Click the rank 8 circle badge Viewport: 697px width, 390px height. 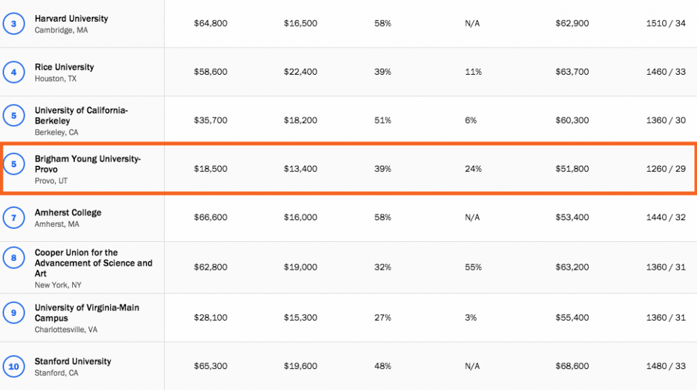(x=14, y=258)
